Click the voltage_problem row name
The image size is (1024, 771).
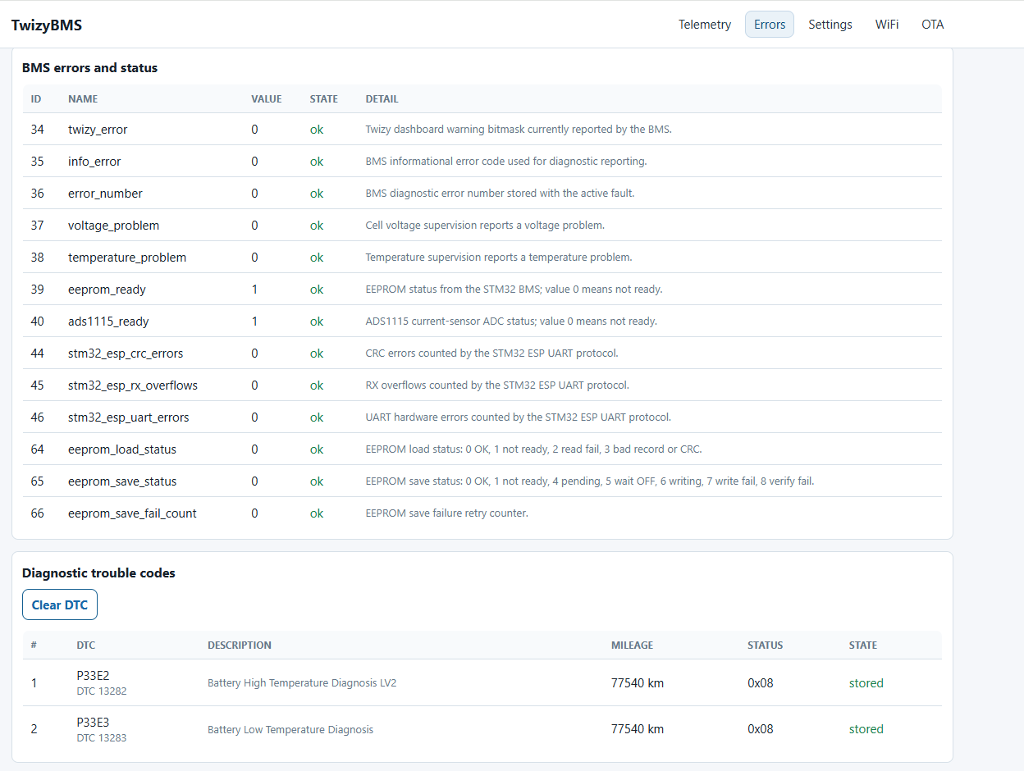(113, 226)
